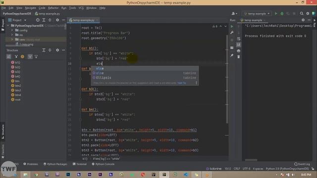Open the Tools menu
This screenshot has height=178, width=317.
tap(72, 8)
